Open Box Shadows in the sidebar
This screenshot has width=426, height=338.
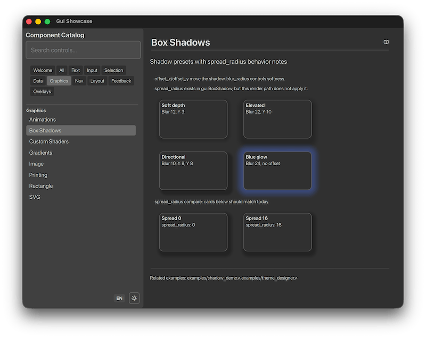click(81, 130)
